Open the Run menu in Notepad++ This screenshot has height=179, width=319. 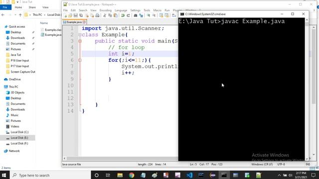tap(167, 10)
